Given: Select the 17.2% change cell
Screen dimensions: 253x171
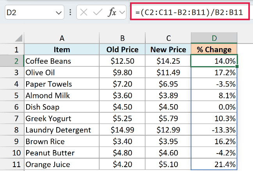Looking at the screenshot, I should 214,72.
